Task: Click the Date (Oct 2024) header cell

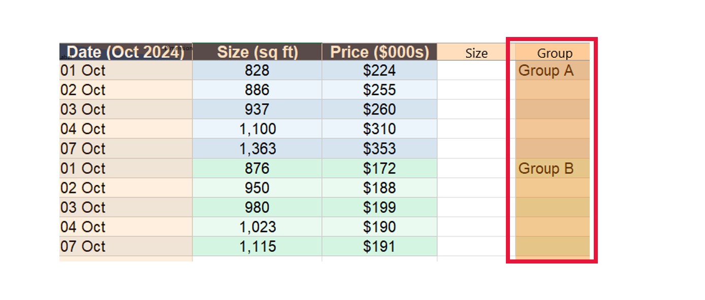Action: 125,52
